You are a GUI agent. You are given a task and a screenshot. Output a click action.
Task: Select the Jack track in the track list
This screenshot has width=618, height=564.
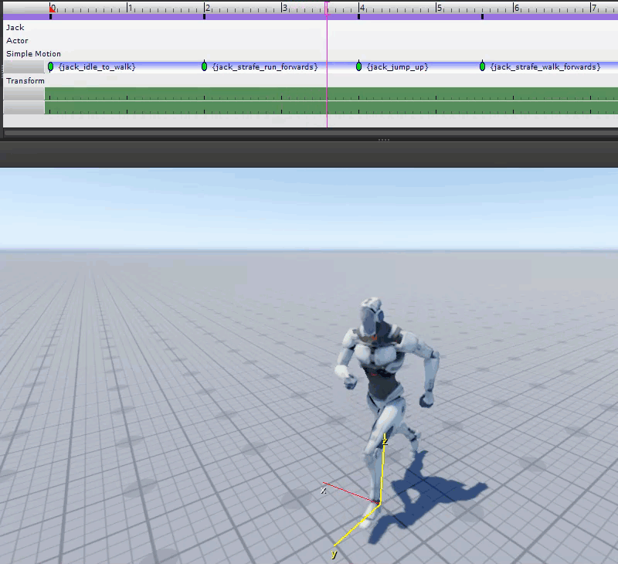point(17,27)
